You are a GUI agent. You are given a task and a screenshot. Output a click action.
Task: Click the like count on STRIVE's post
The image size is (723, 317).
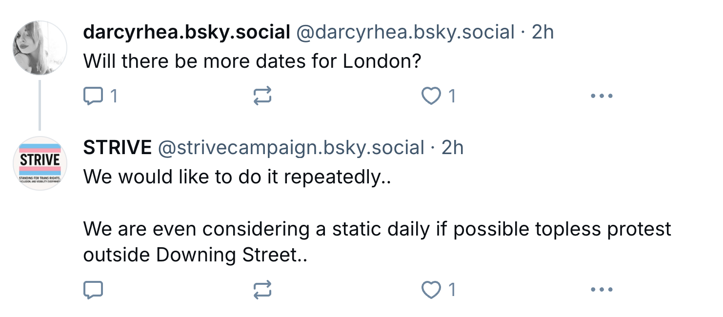(x=452, y=290)
